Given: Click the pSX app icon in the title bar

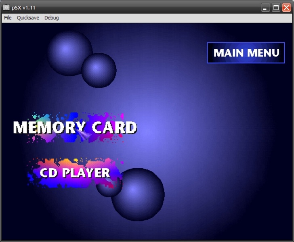Looking at the screenshot, I should 6,8.
